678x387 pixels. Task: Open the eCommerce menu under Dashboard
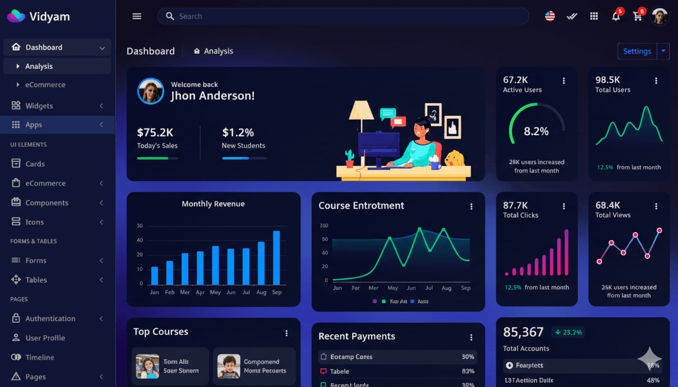point(46,85)
